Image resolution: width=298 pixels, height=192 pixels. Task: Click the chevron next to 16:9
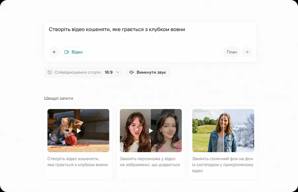click(x=118, y=72)
